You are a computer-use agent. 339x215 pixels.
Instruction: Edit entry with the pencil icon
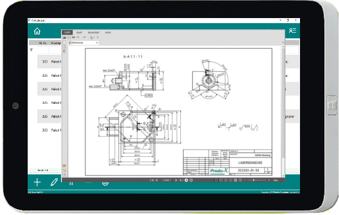54,182
